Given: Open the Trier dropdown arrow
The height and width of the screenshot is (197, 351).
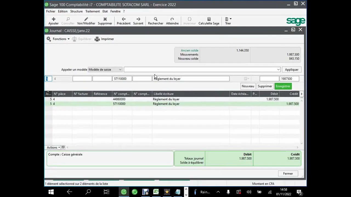Looking at the screenshot, I should (x=231, y=19).
